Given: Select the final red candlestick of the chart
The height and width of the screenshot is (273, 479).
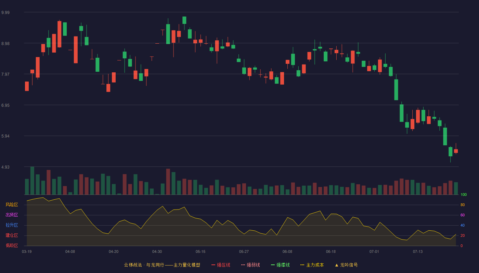Looking at the screenshot, I should point(456,151).
